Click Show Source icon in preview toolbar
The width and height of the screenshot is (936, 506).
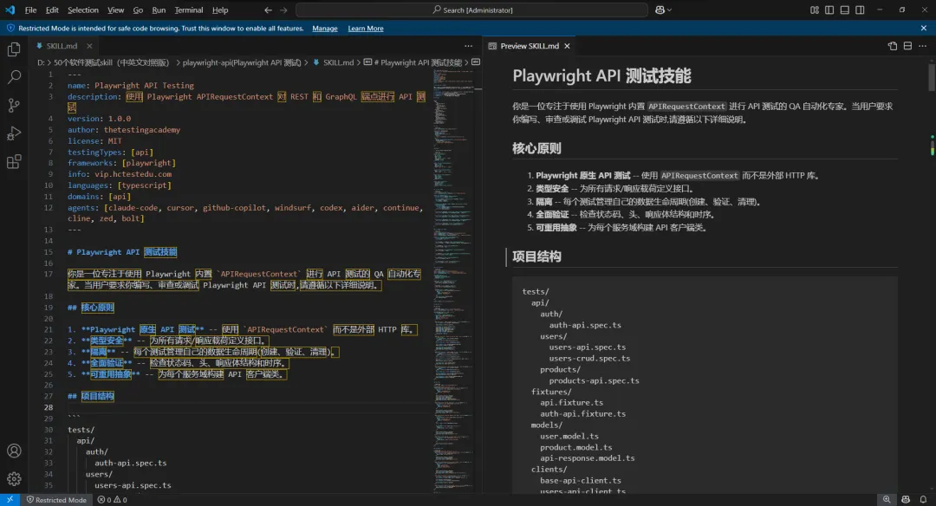[893, 46]
